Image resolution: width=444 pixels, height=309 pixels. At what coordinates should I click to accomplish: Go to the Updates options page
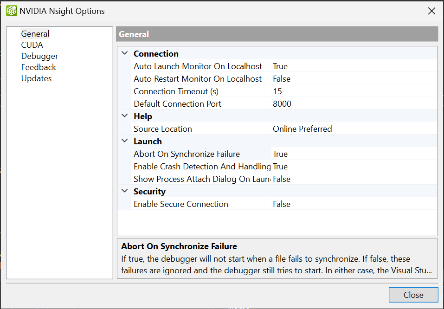pos(36,78)
